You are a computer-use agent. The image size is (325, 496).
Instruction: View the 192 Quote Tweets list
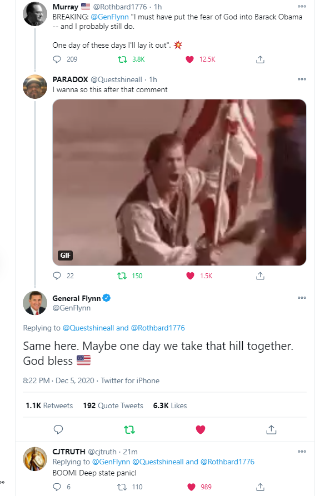click(x=113, y=405)
